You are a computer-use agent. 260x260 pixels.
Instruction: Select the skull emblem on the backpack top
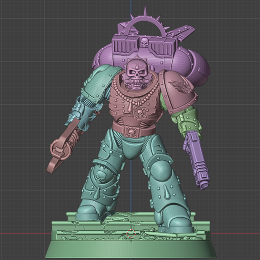point(144,42)
